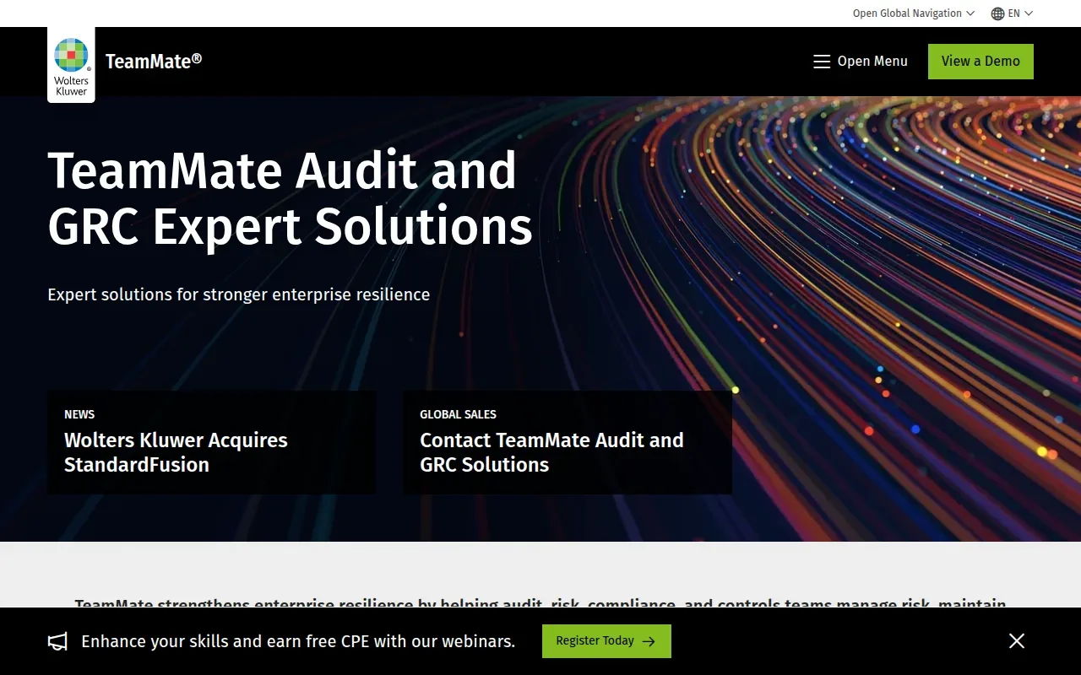Image resolution: width=1081 pixels, height=675 pixels.
Task: Expand Open Global Navigation dropdown
Action: click(914, 13)
